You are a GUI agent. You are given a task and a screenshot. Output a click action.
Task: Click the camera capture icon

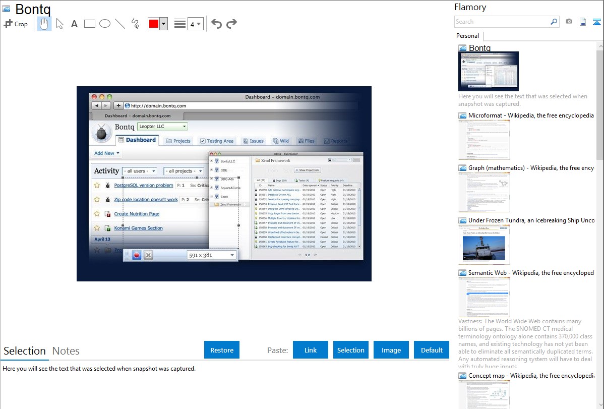pos(569,22)
